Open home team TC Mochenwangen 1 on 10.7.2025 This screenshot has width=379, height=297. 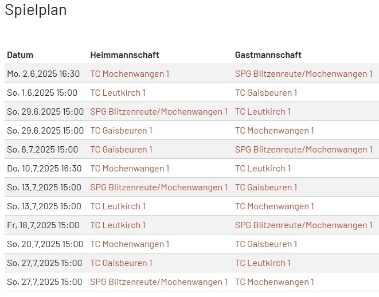(130, 168)
